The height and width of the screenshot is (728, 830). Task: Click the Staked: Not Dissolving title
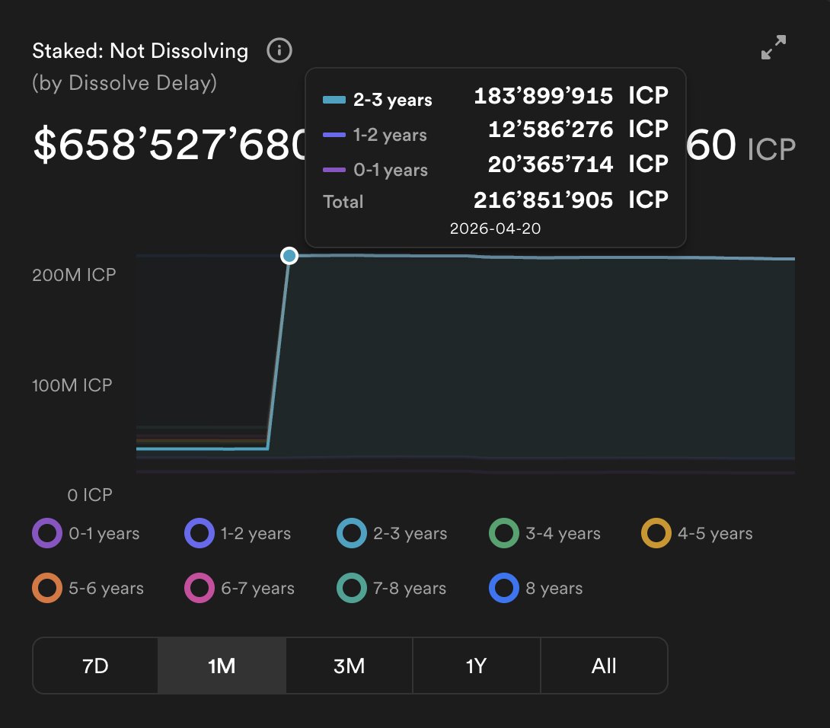(x=140, y=51)
